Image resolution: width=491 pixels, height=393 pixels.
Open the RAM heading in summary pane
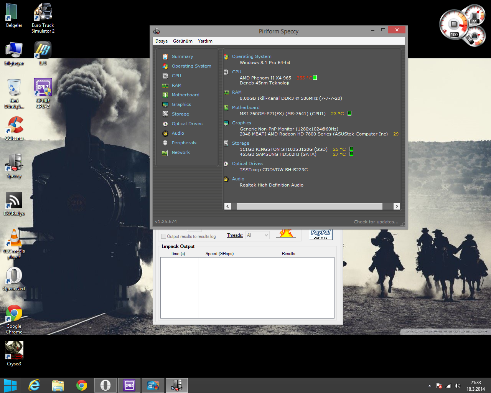point(237,92)
